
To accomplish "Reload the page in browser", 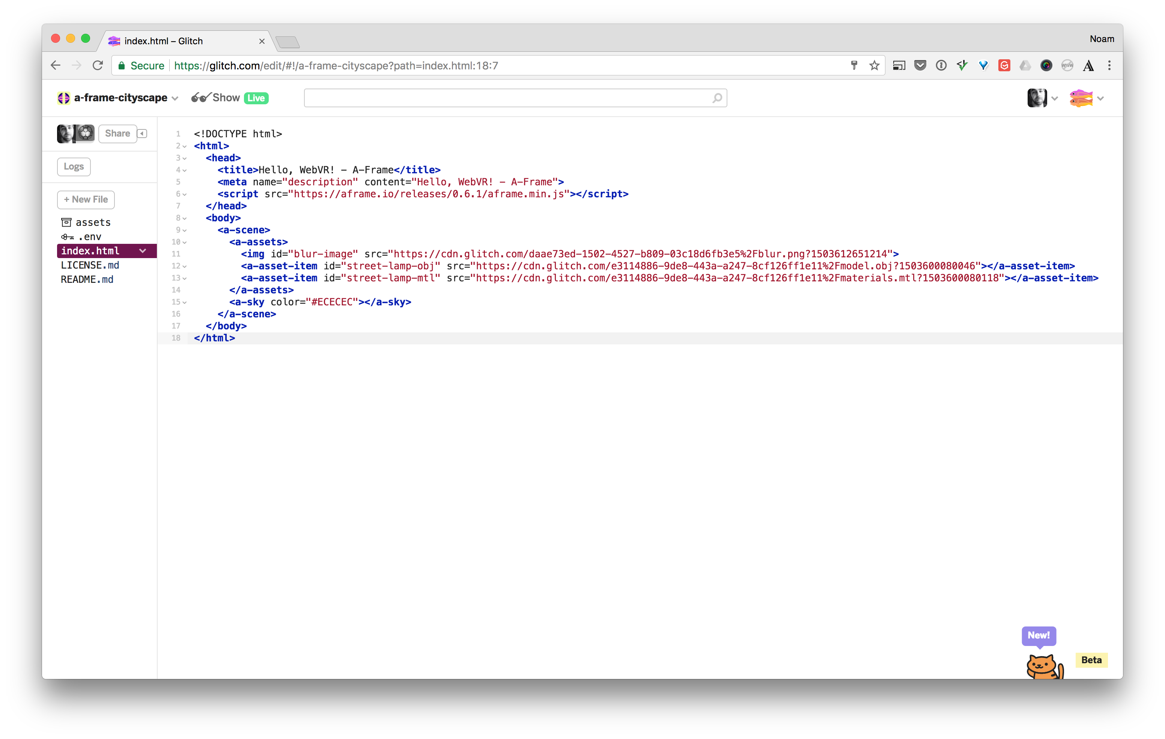I will (98, 66).
